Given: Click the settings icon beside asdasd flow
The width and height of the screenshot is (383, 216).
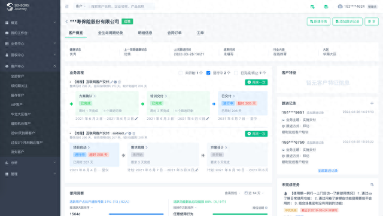Looking at the screenshot, I should 130,133.
